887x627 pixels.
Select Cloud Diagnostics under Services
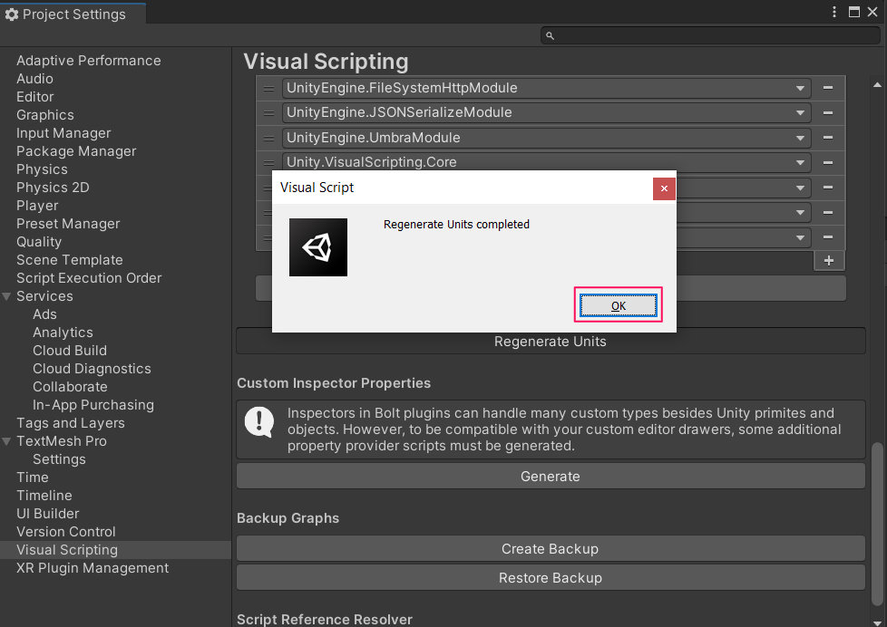pyautogui.click(x=92, y=369)
